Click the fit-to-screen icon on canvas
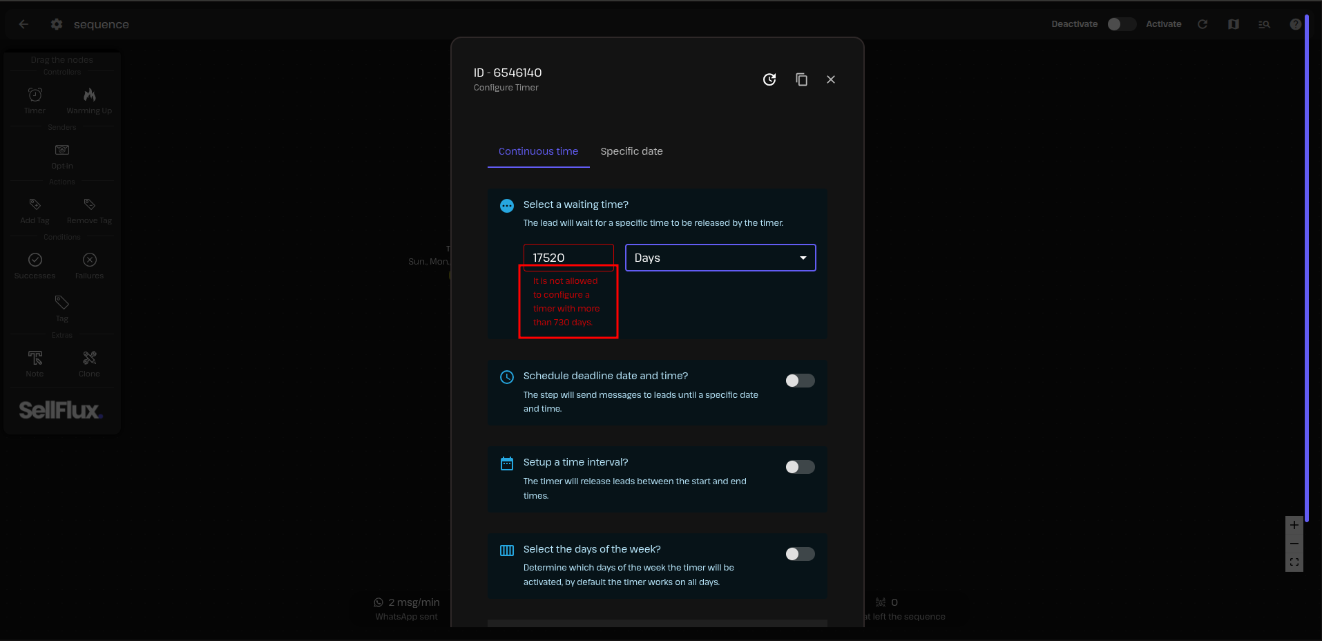This screenshot has width=1322, height=641. [1294, 562]
